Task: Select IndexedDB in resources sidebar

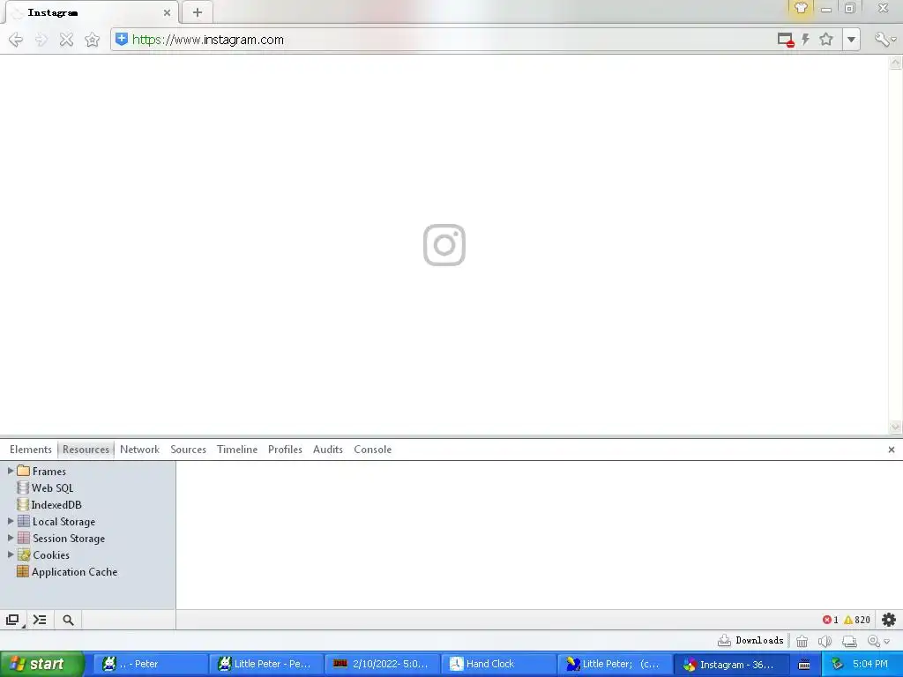Action: point(49,504)
